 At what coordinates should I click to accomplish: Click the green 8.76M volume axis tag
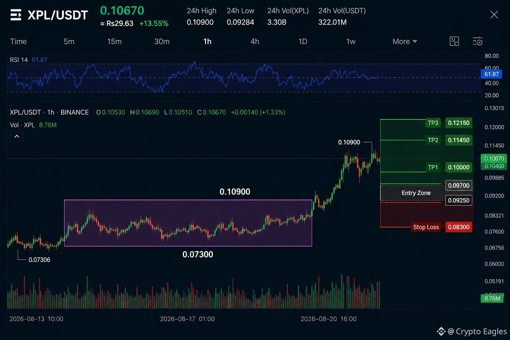[x=492, y=298]
